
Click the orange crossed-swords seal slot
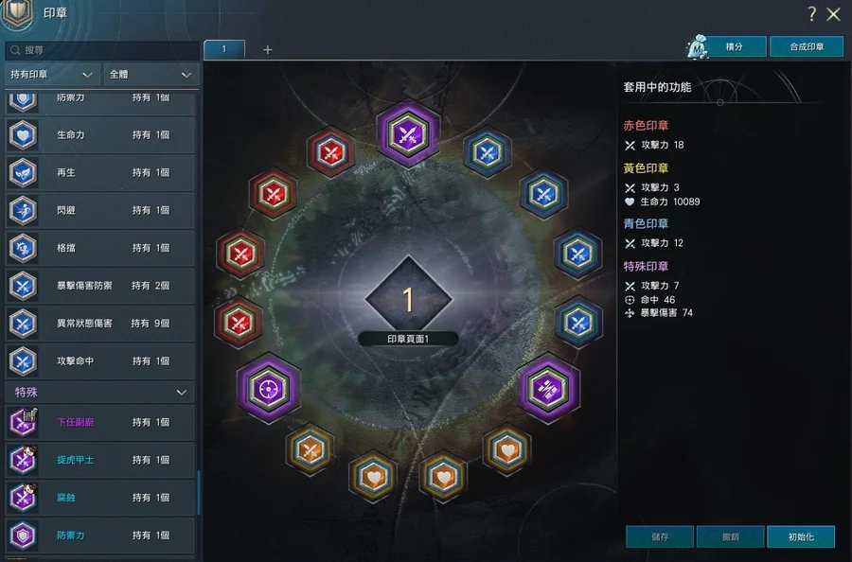pos(311,449)
